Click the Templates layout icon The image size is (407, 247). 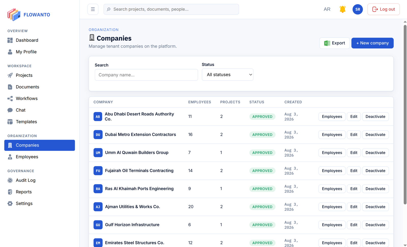pos(10,122)
